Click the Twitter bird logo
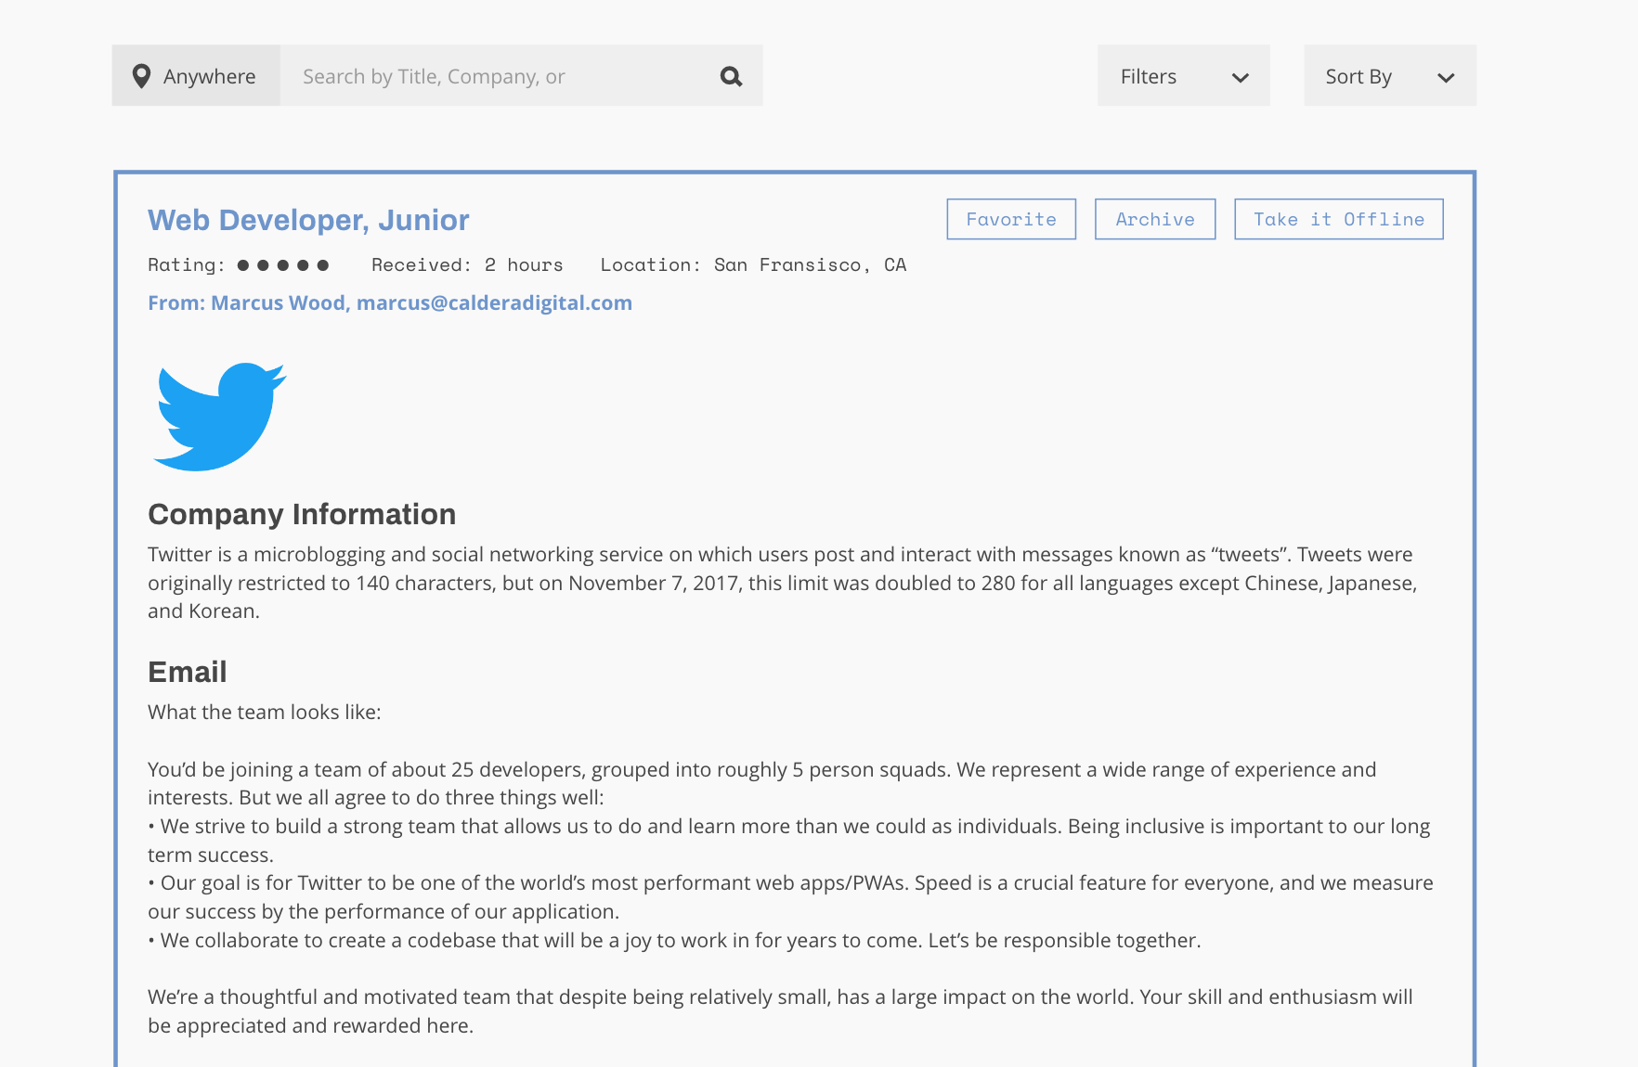 pos(220,417)
